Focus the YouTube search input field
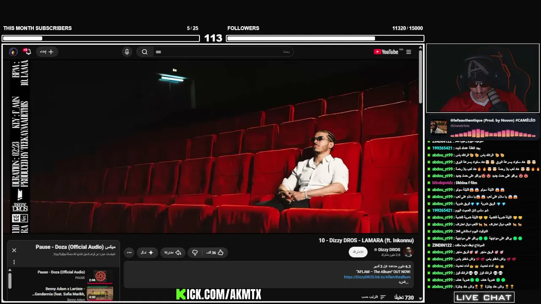This screenshot has height=304, width=541. [x=223, y=52]
